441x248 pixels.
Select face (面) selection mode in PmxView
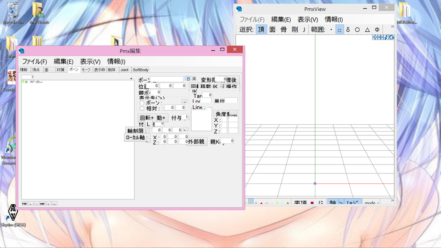coord(272,30)
